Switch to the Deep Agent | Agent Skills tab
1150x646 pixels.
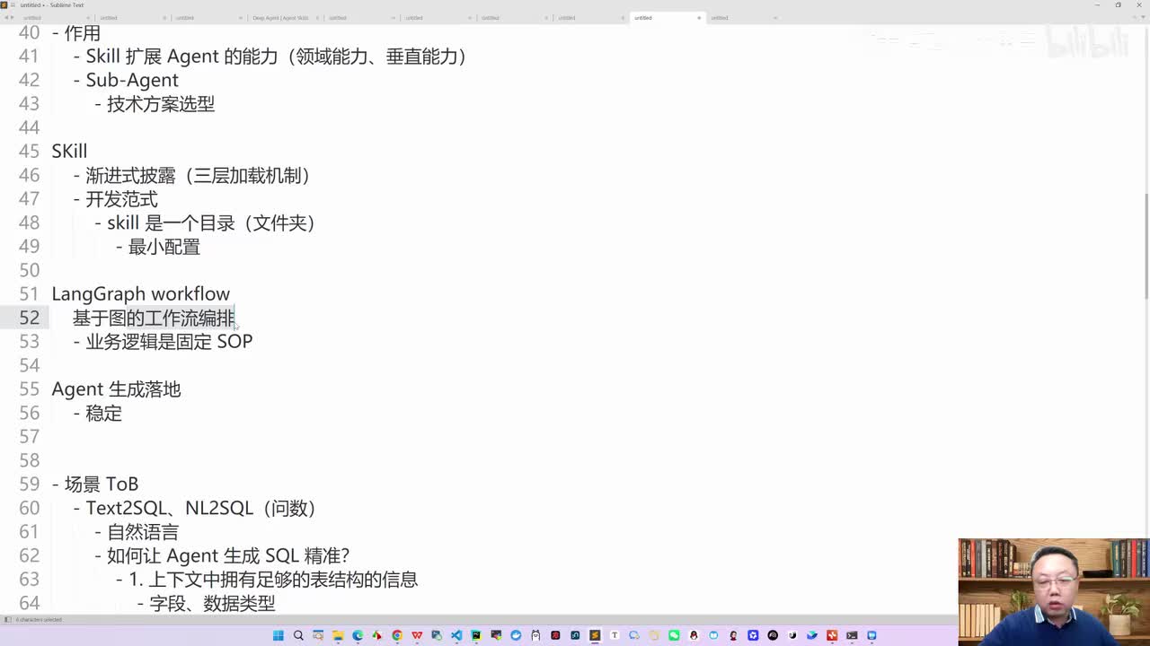[280, 17]
